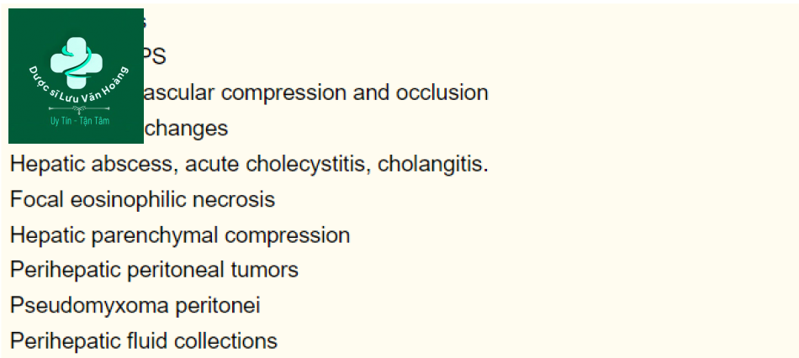799x358 pixels.
Task: Click the "Uy Tín - Tận Tâm" slogan
Action: 76,122
